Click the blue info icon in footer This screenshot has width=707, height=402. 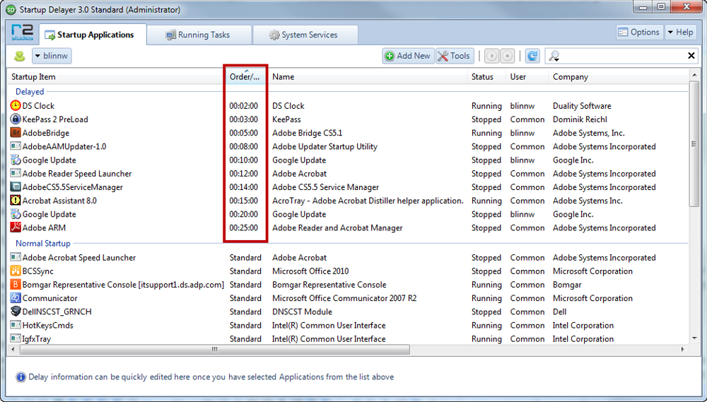click(21, 377)
